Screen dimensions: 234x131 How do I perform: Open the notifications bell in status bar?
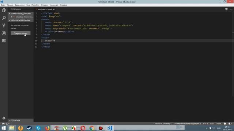(230, 124)
